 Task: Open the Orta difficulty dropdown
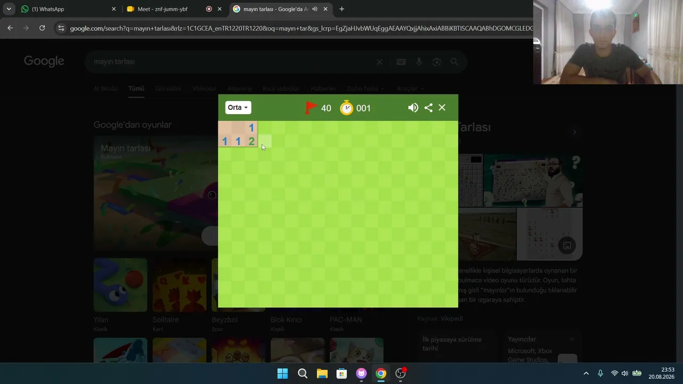tap(238, 108)
